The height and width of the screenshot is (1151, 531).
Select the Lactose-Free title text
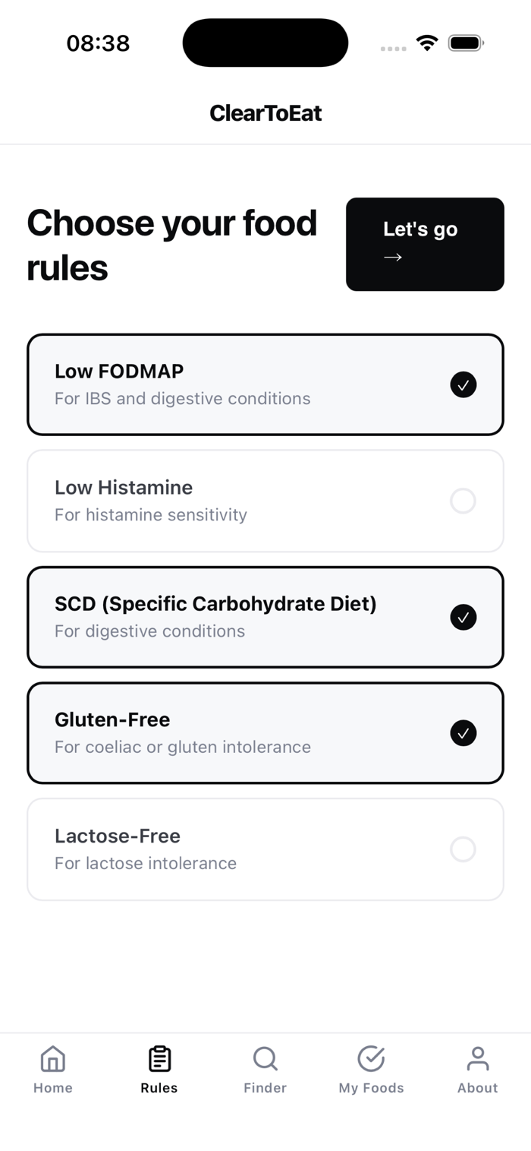(118, 836)
